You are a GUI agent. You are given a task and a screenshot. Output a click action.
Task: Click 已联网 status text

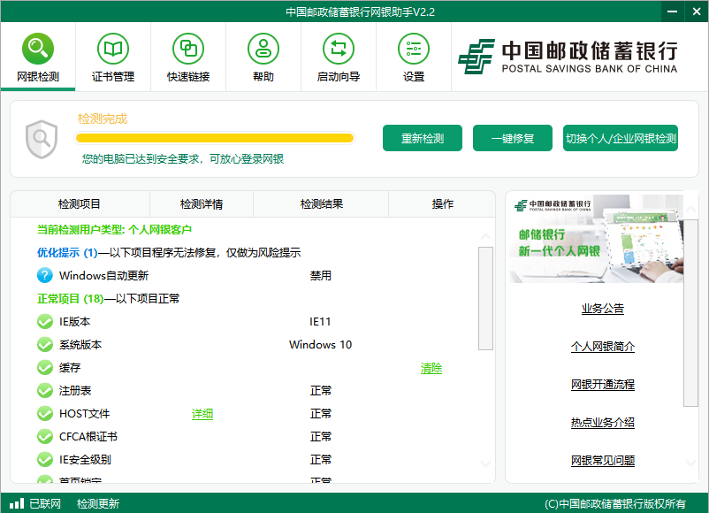(x=45, y=503)
